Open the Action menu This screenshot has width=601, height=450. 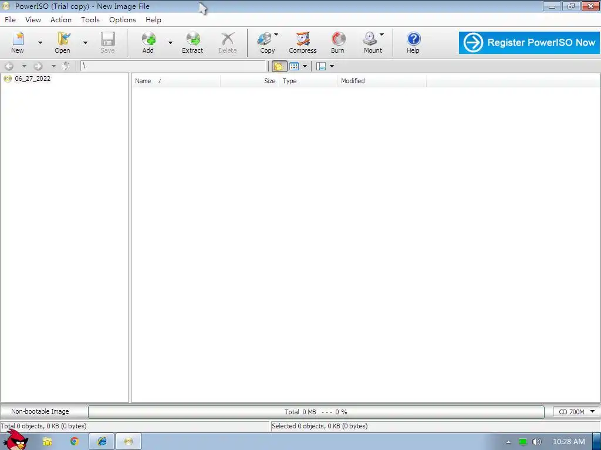tap(61, 20)
